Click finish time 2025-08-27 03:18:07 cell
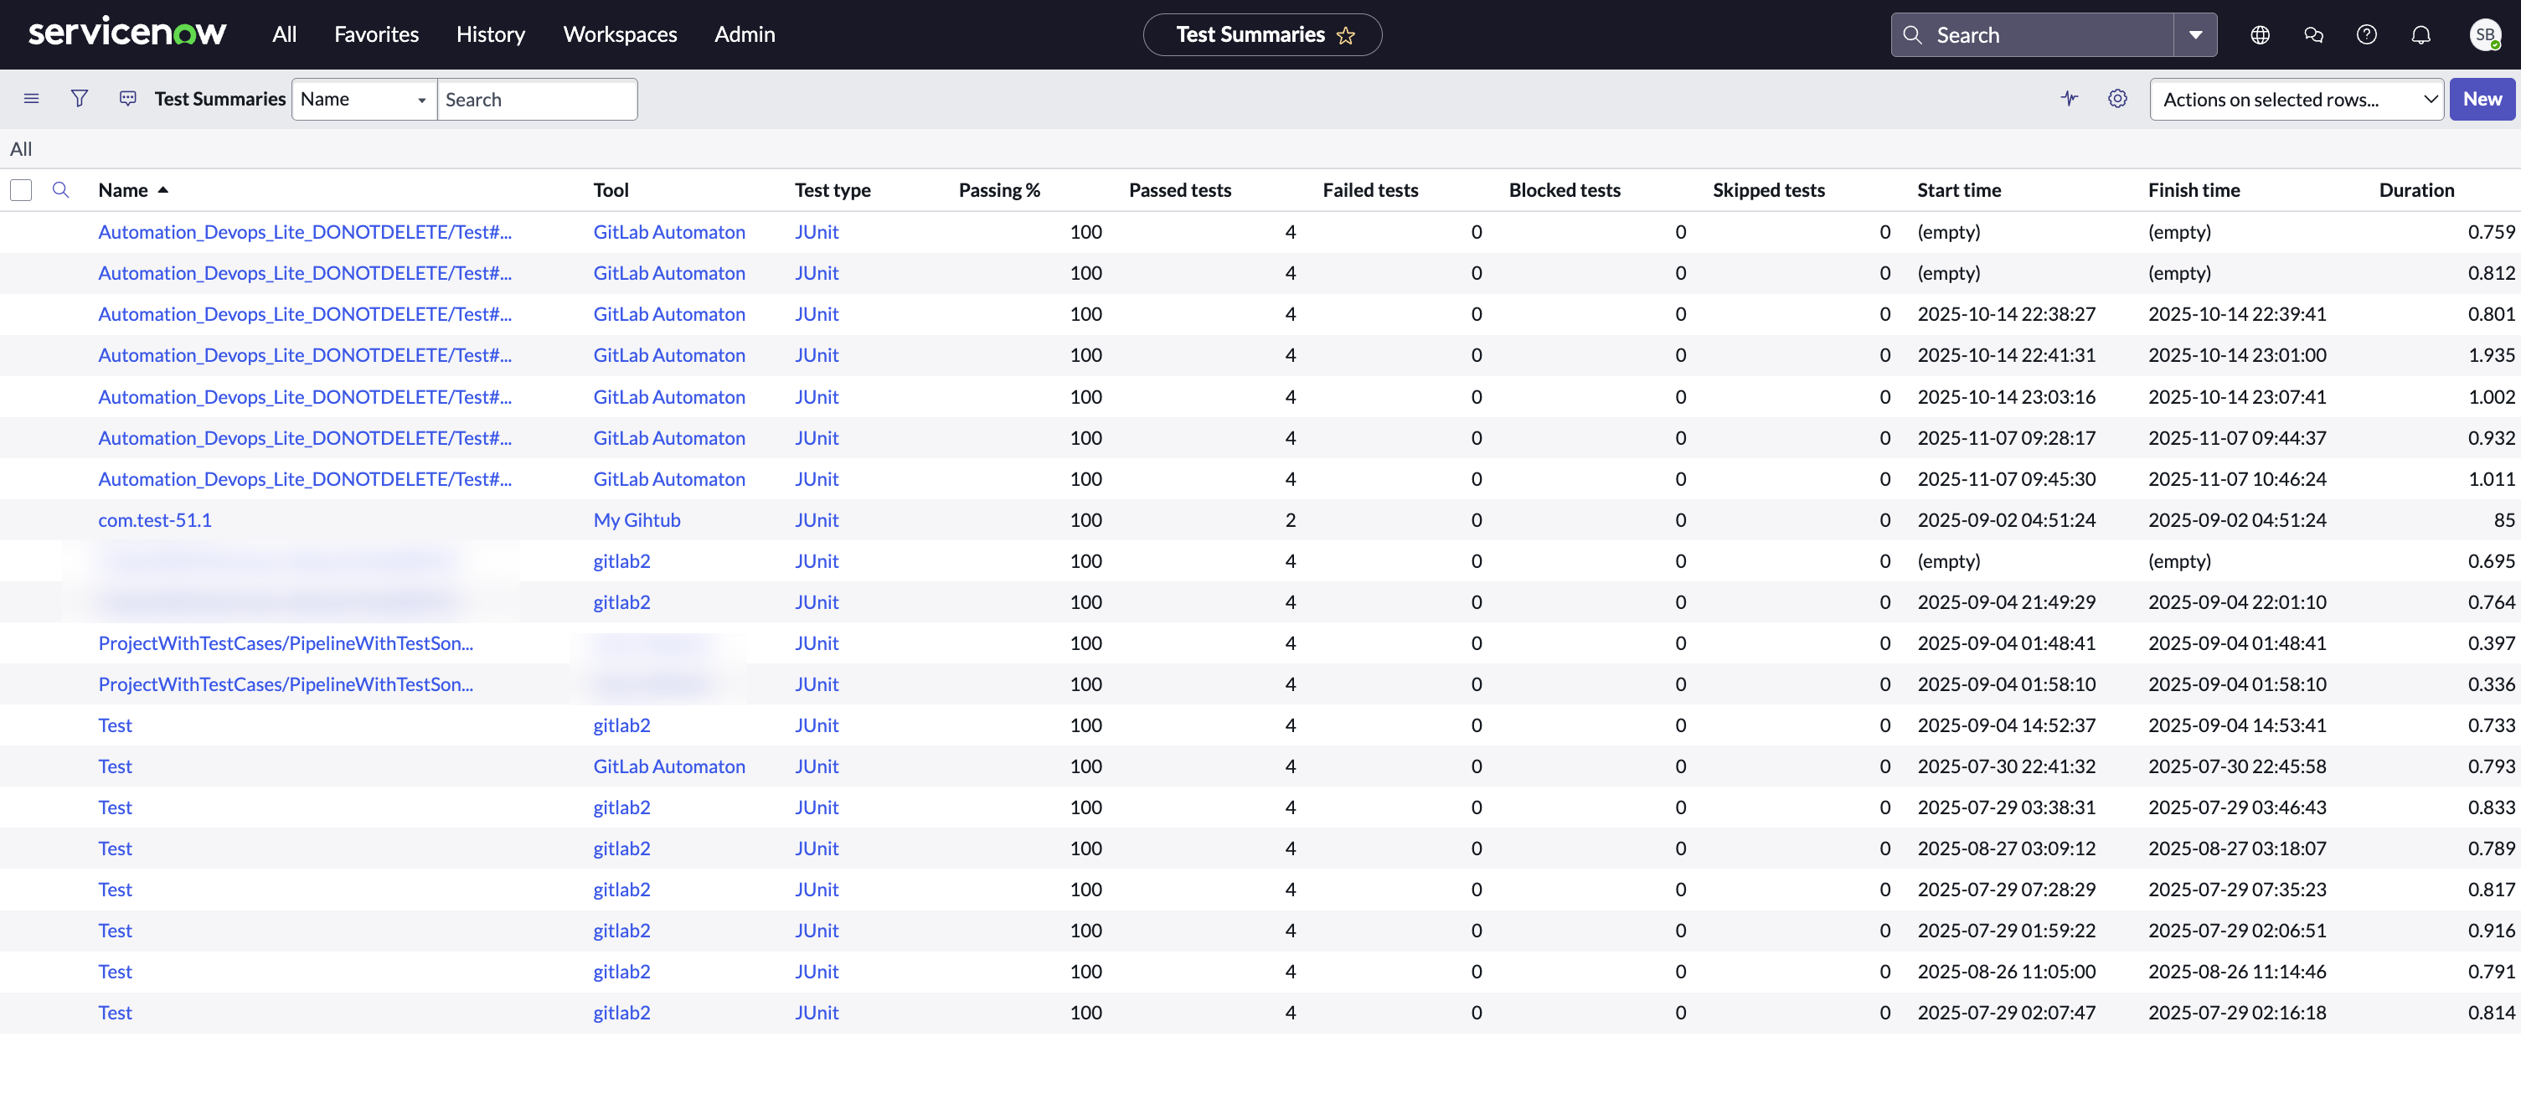 pos(2237,849)
